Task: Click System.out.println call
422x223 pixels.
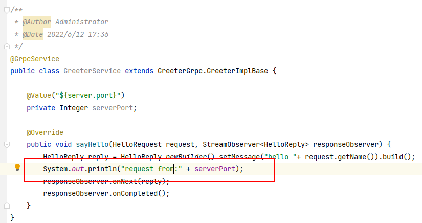Action: click(80, 169)
